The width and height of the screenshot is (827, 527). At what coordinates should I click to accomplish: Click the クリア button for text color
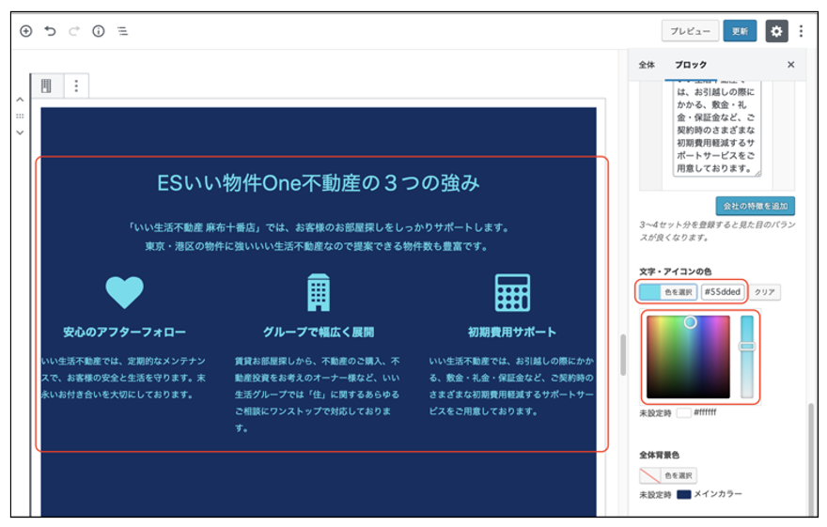(x=765, y=292)
